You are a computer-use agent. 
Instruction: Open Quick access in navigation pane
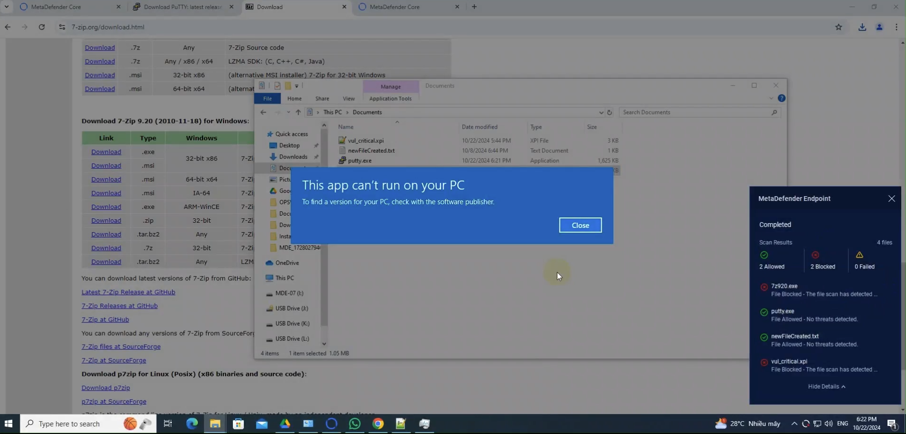tap(292, 134)
